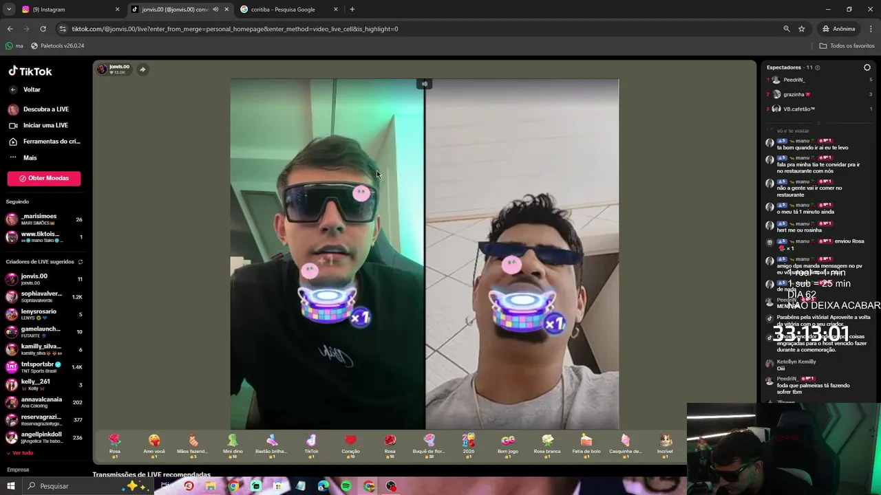Viewport: 881px width, 495px height.
Task: Send the Mãos fazendo coração gift
Action: tap(193, 445)
